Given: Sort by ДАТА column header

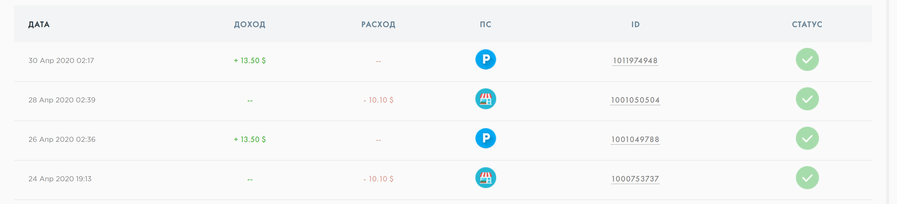Looking at the screenshot, I should (39, 24).
